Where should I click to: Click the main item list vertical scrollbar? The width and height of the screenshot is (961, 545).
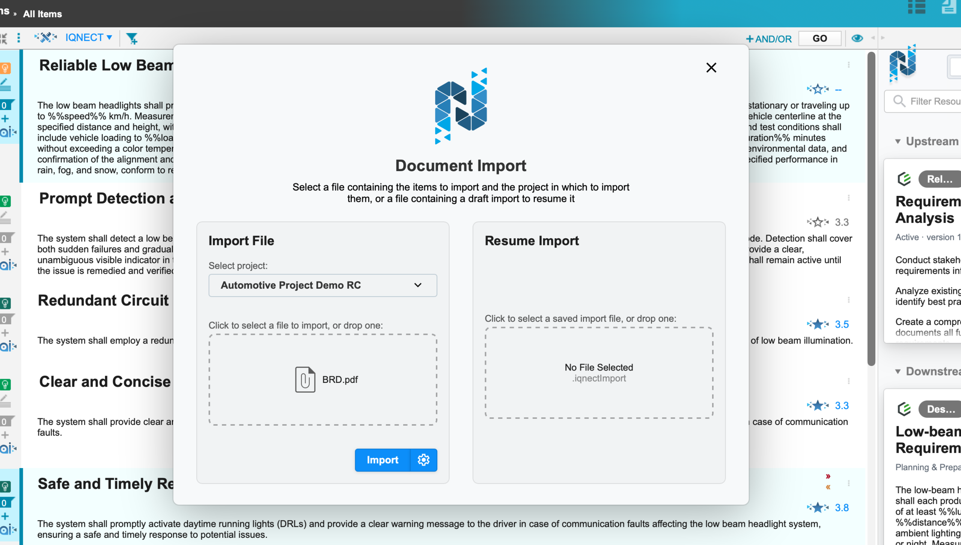871,209
